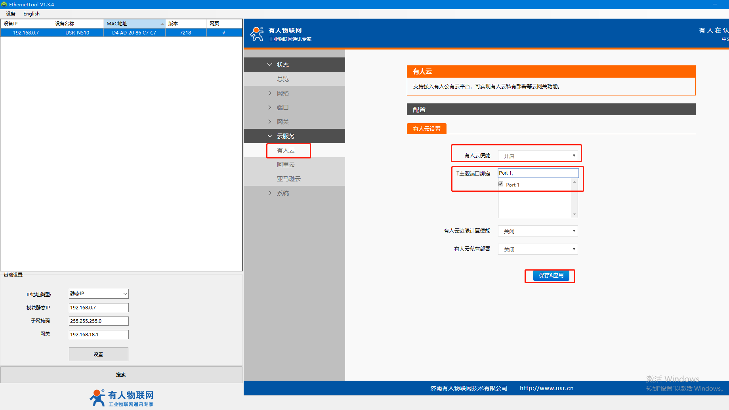Toggle the Port 1 checkbox
The height and width of the screenshot is (410, 729).
click(x=501, y=184)
